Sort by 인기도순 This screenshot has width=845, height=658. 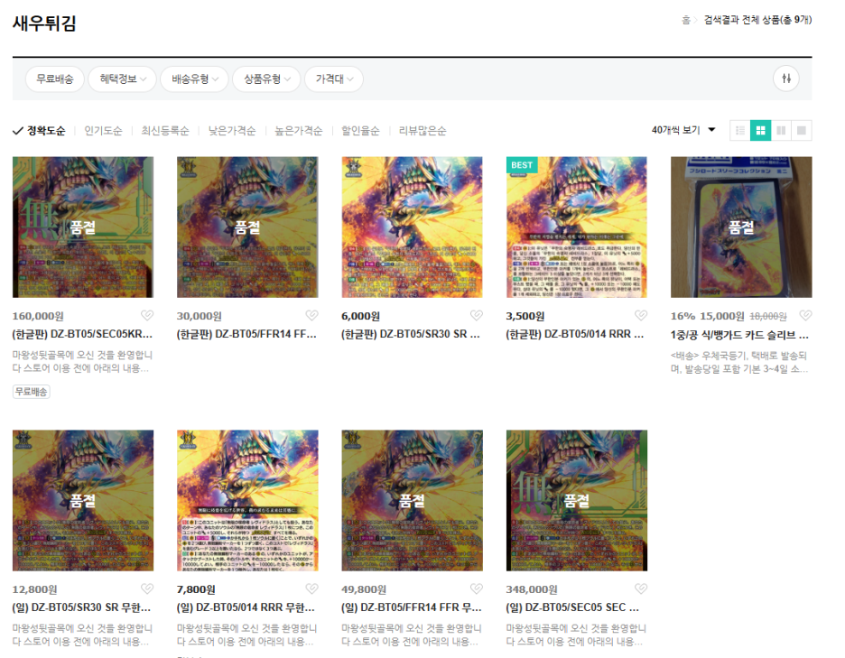[103, 130]
